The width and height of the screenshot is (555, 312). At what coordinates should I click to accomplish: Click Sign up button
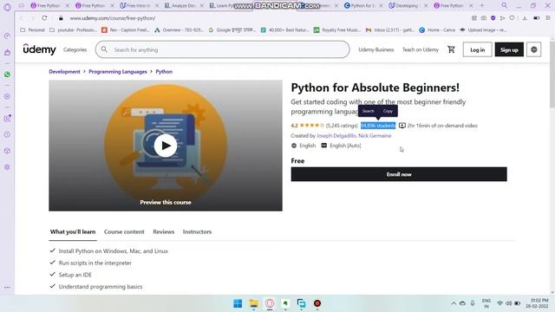[x=509, y=50]
